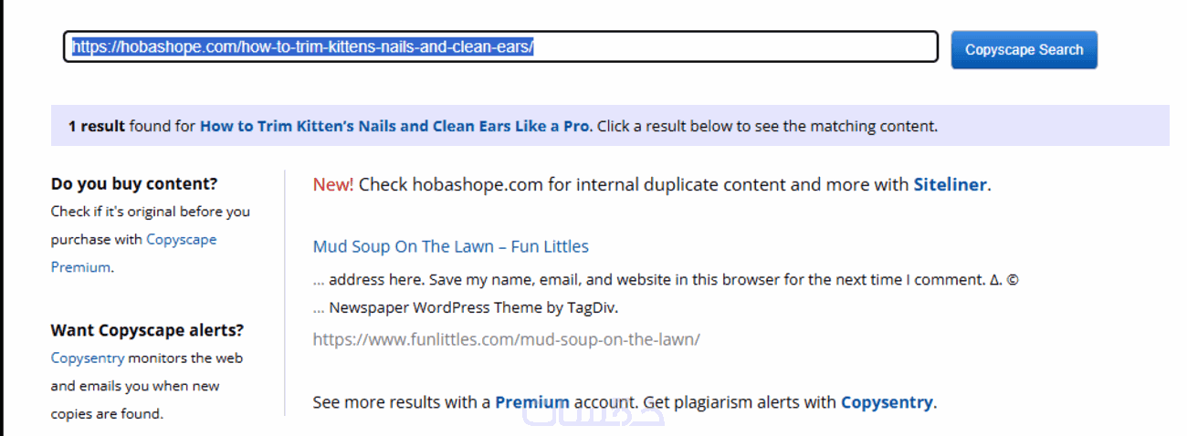1187x436 pixels.
Task: Click the funlittles.com result URL
Action: coord(506,339)
